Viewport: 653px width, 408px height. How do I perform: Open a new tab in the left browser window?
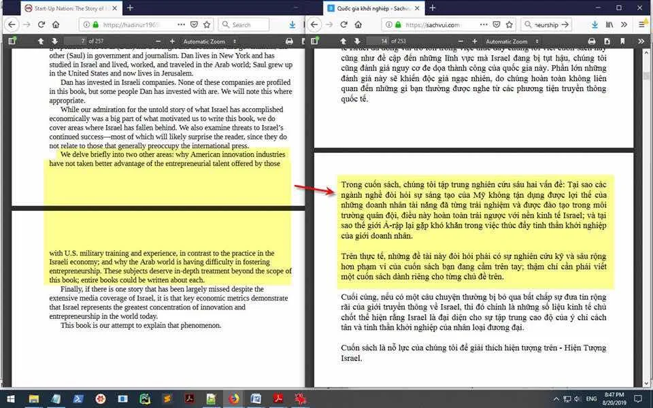click(130, 8)
